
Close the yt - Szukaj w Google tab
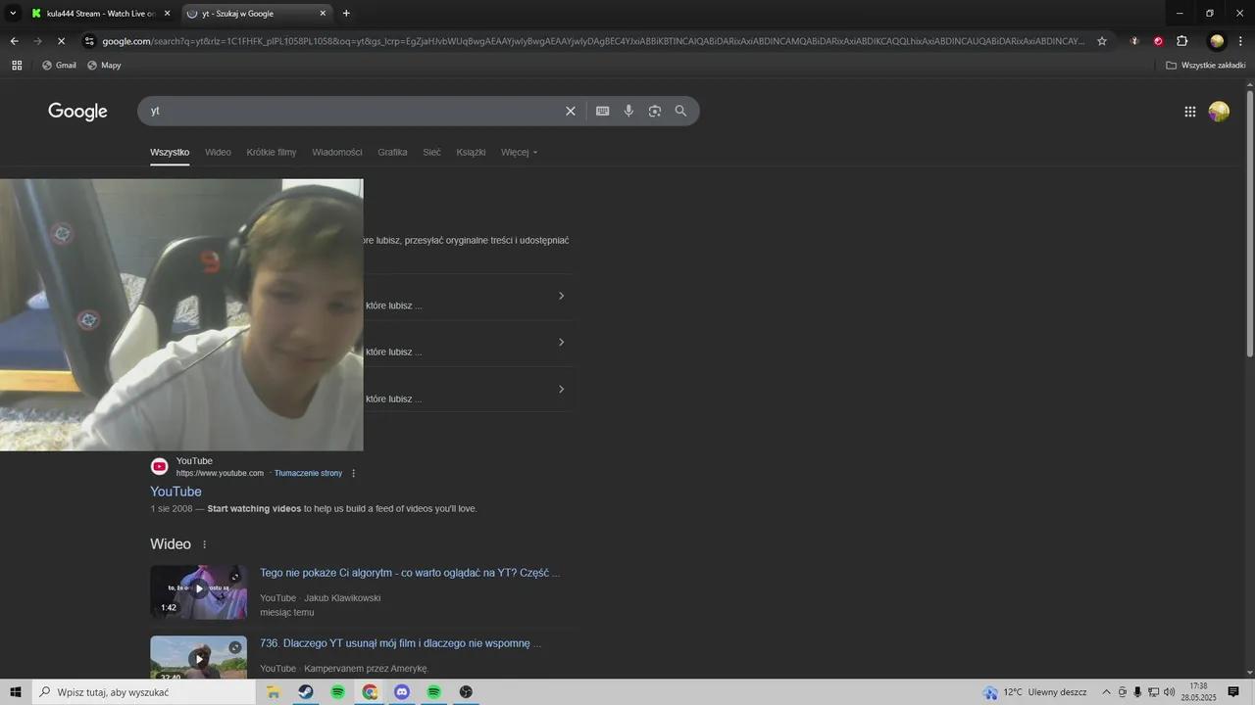(323, 14)
